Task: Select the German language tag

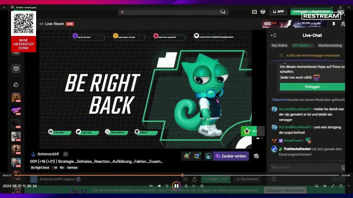Action: [x=72, y=167]
